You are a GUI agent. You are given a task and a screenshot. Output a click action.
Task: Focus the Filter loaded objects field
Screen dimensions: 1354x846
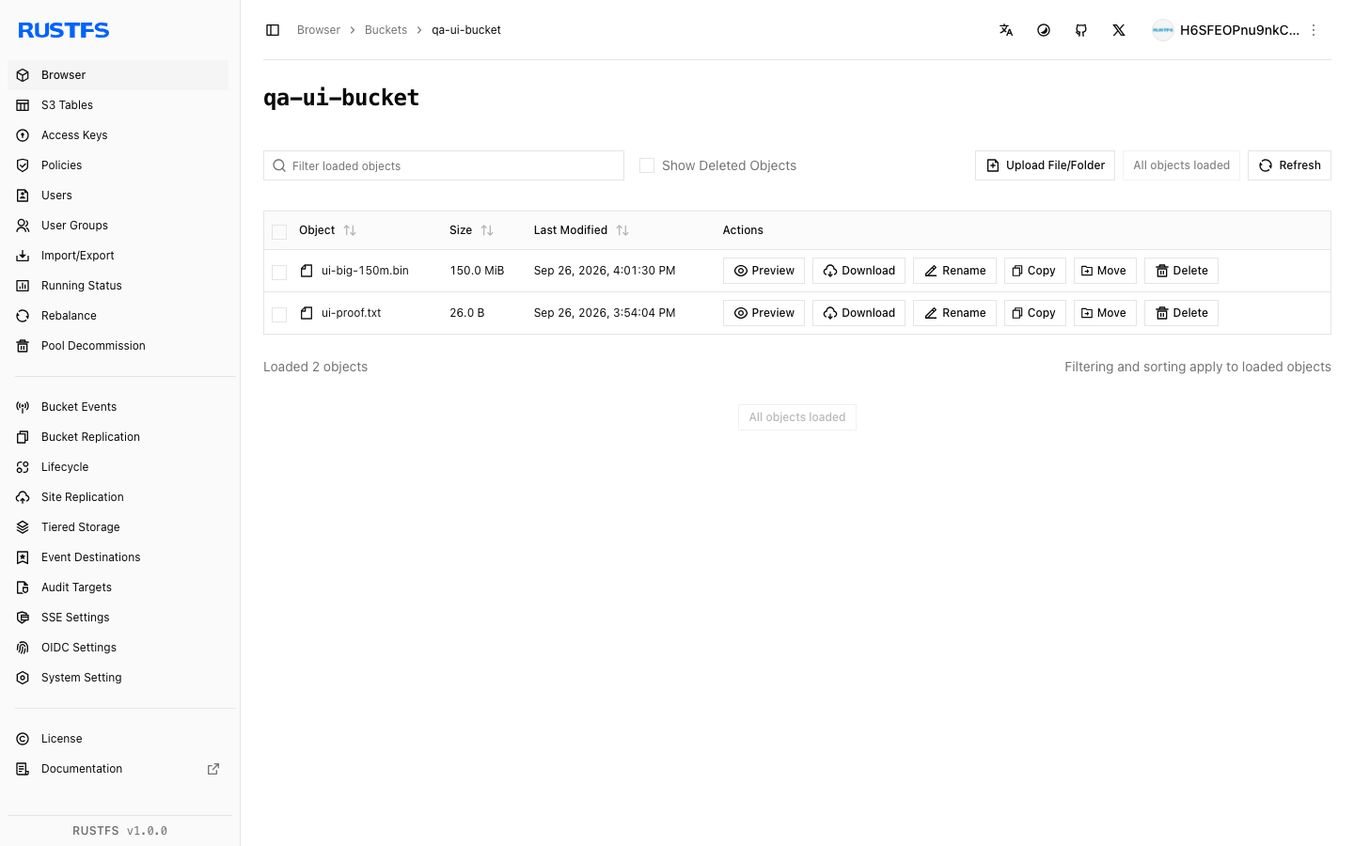point(444,165)
